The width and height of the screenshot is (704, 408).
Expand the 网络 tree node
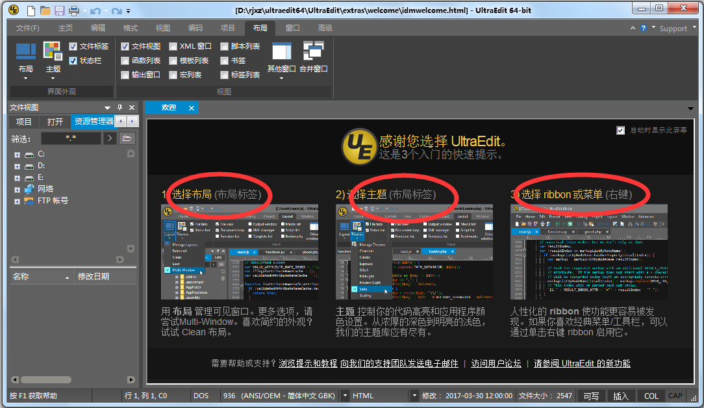(17, 190)
